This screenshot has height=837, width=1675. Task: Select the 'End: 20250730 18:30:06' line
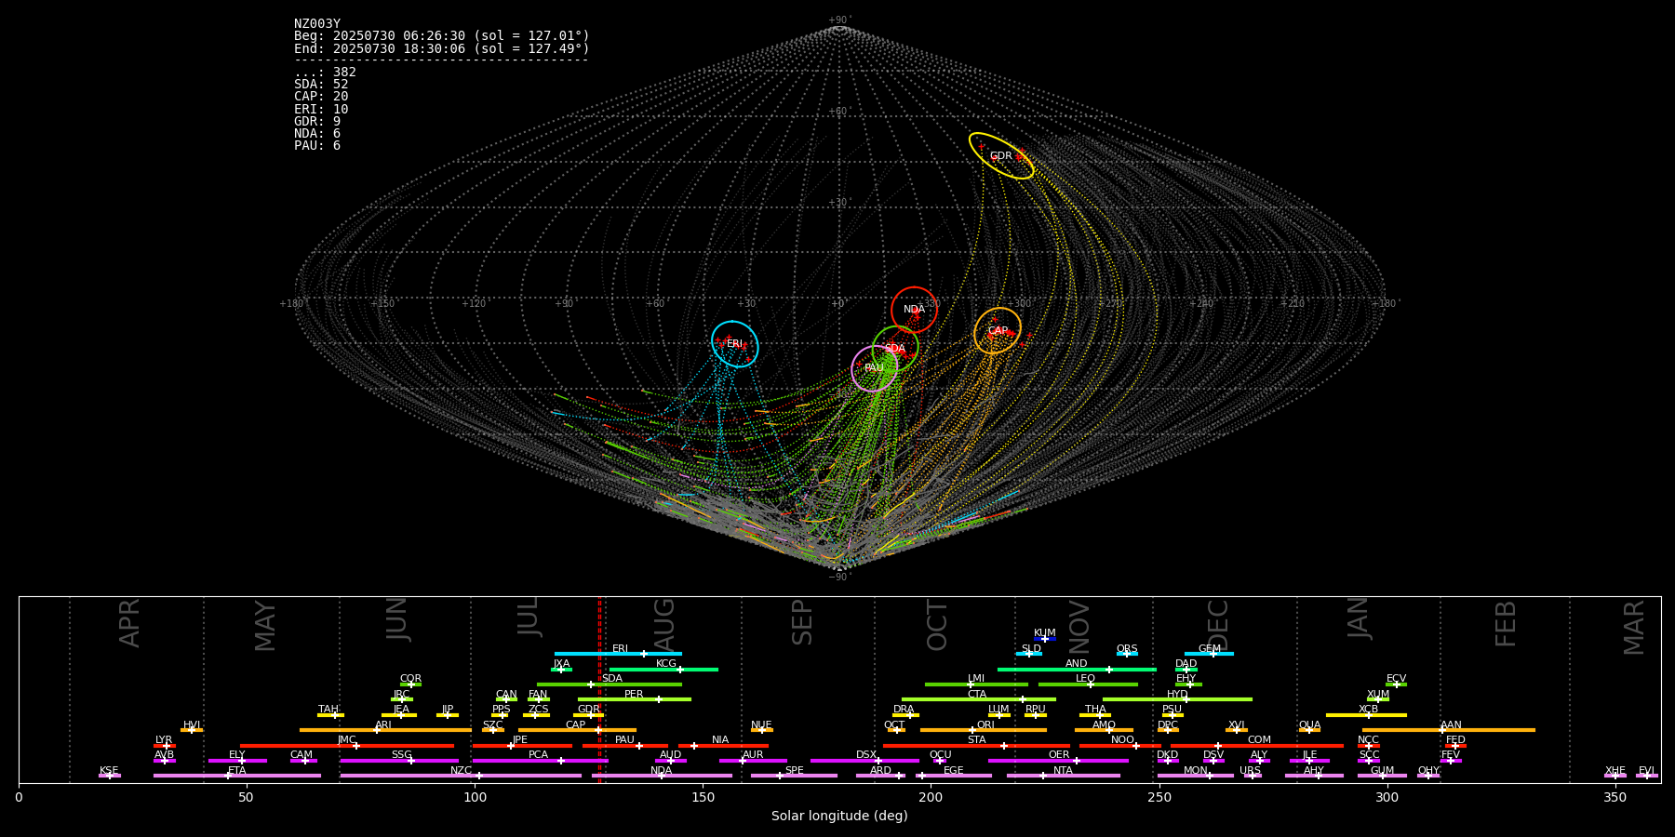click(x=442, y=48)
